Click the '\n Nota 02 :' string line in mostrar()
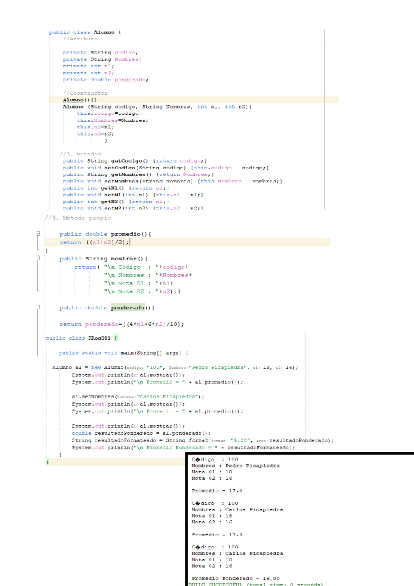The width and height of the screenshot is (414, 586). (142, 292)
